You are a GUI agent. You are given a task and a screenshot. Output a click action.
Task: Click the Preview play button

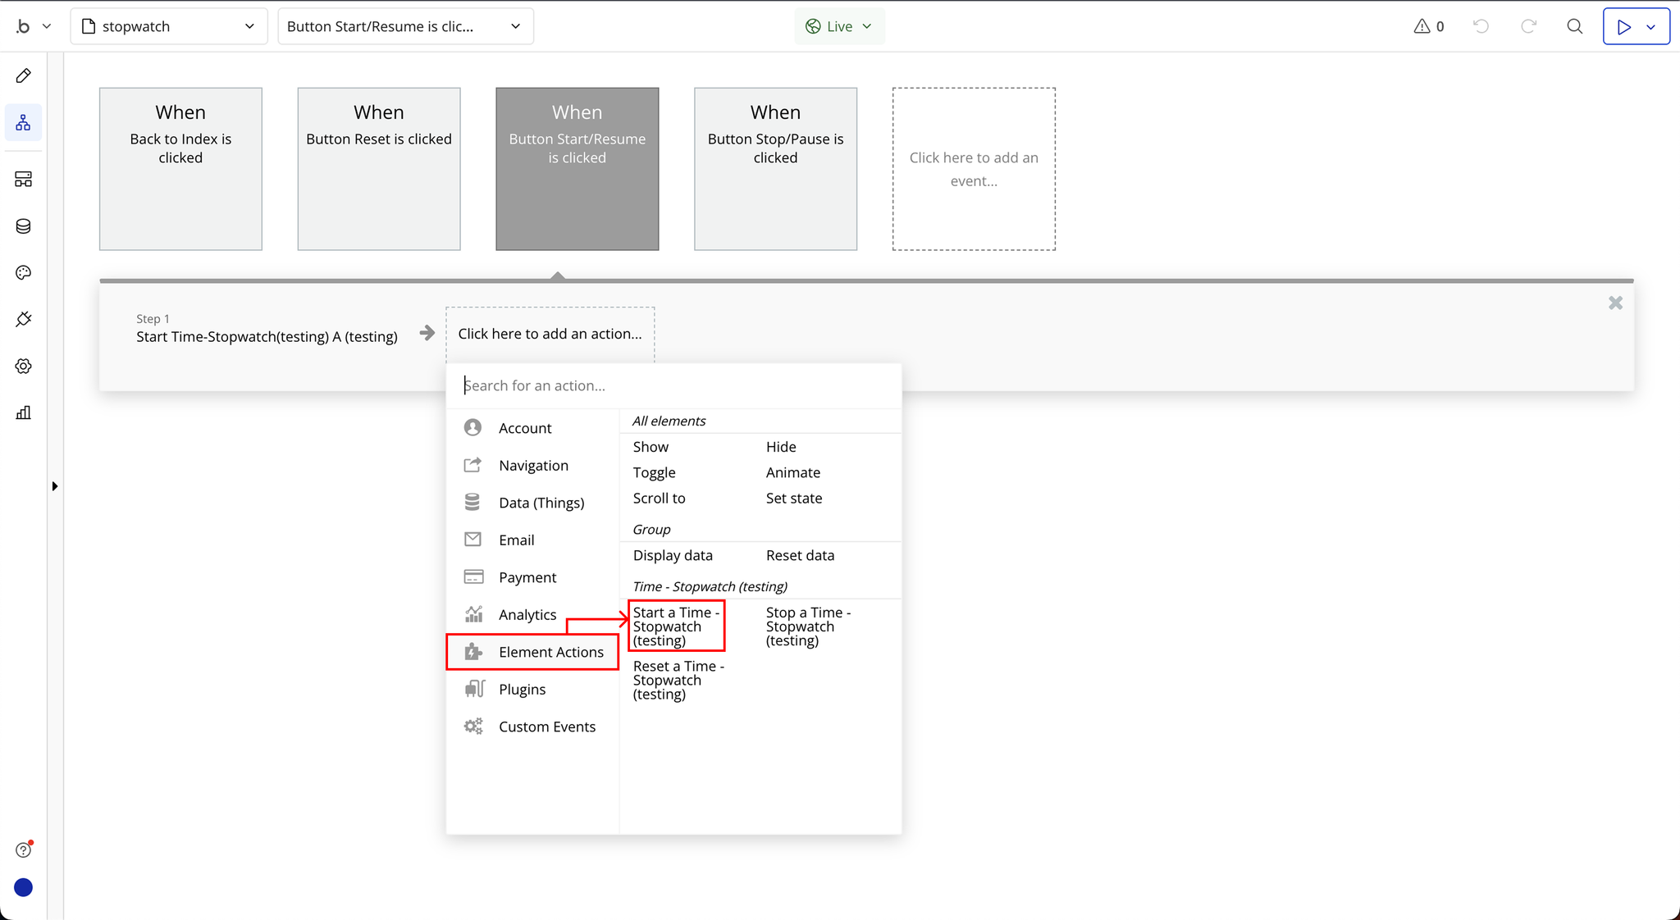coord(1623,26)
